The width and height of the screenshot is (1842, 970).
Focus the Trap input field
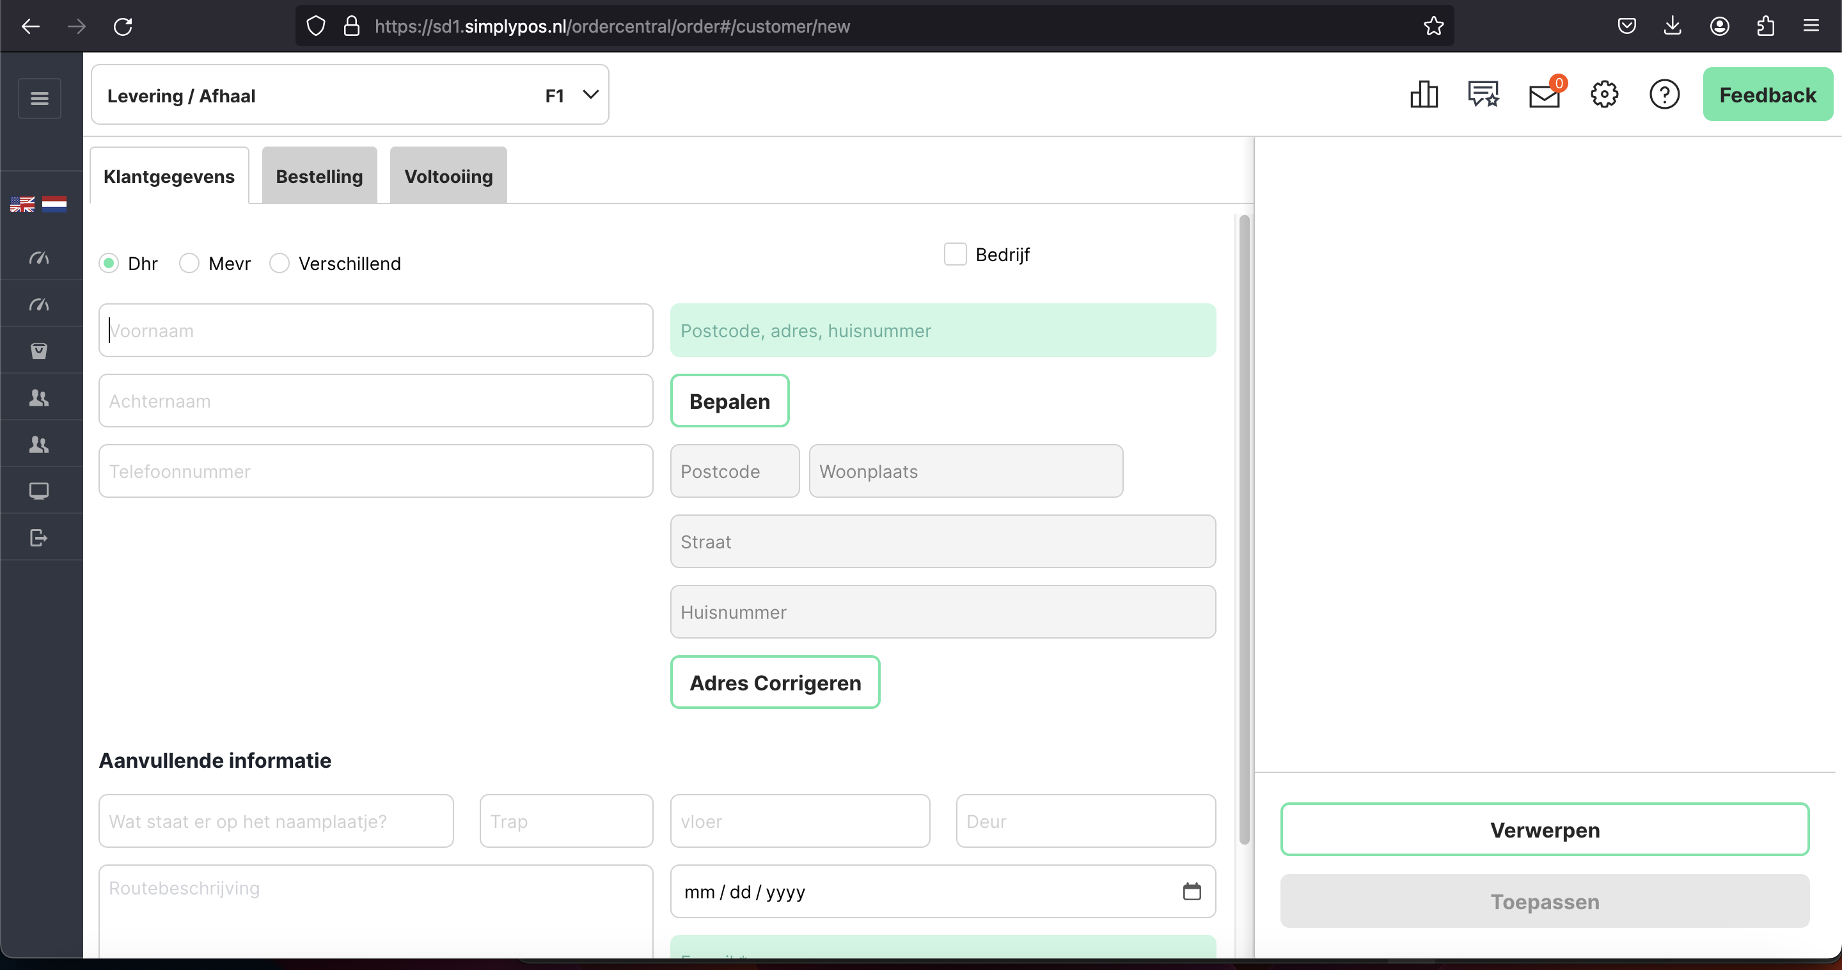pyautogui.click(x=566, y=821)
